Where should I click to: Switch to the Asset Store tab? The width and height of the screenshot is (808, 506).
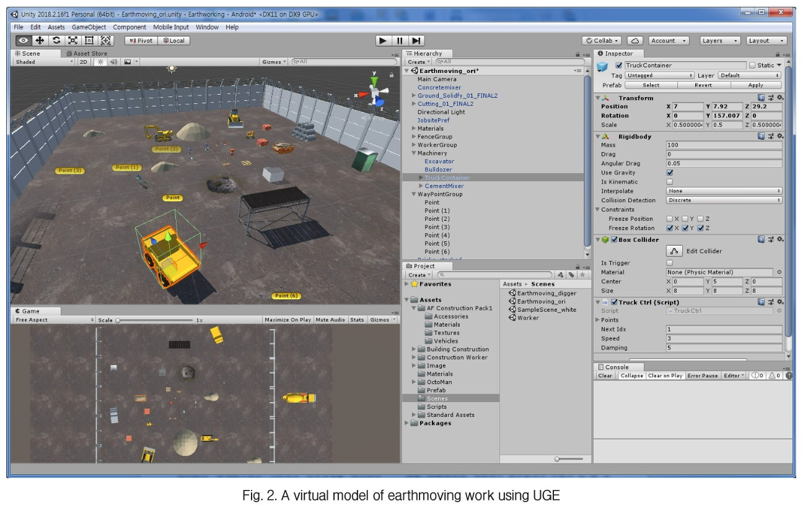(87, 54)
